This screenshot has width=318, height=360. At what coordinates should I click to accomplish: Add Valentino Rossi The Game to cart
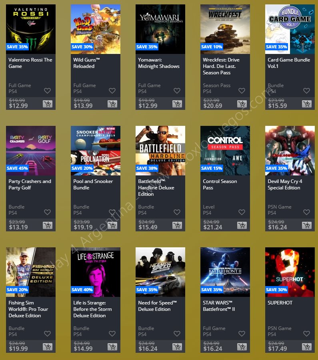[x=48, y=104]
